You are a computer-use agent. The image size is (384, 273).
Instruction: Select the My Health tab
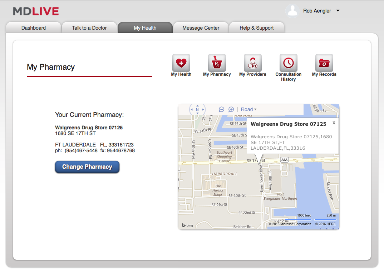[x=145, y=28]
